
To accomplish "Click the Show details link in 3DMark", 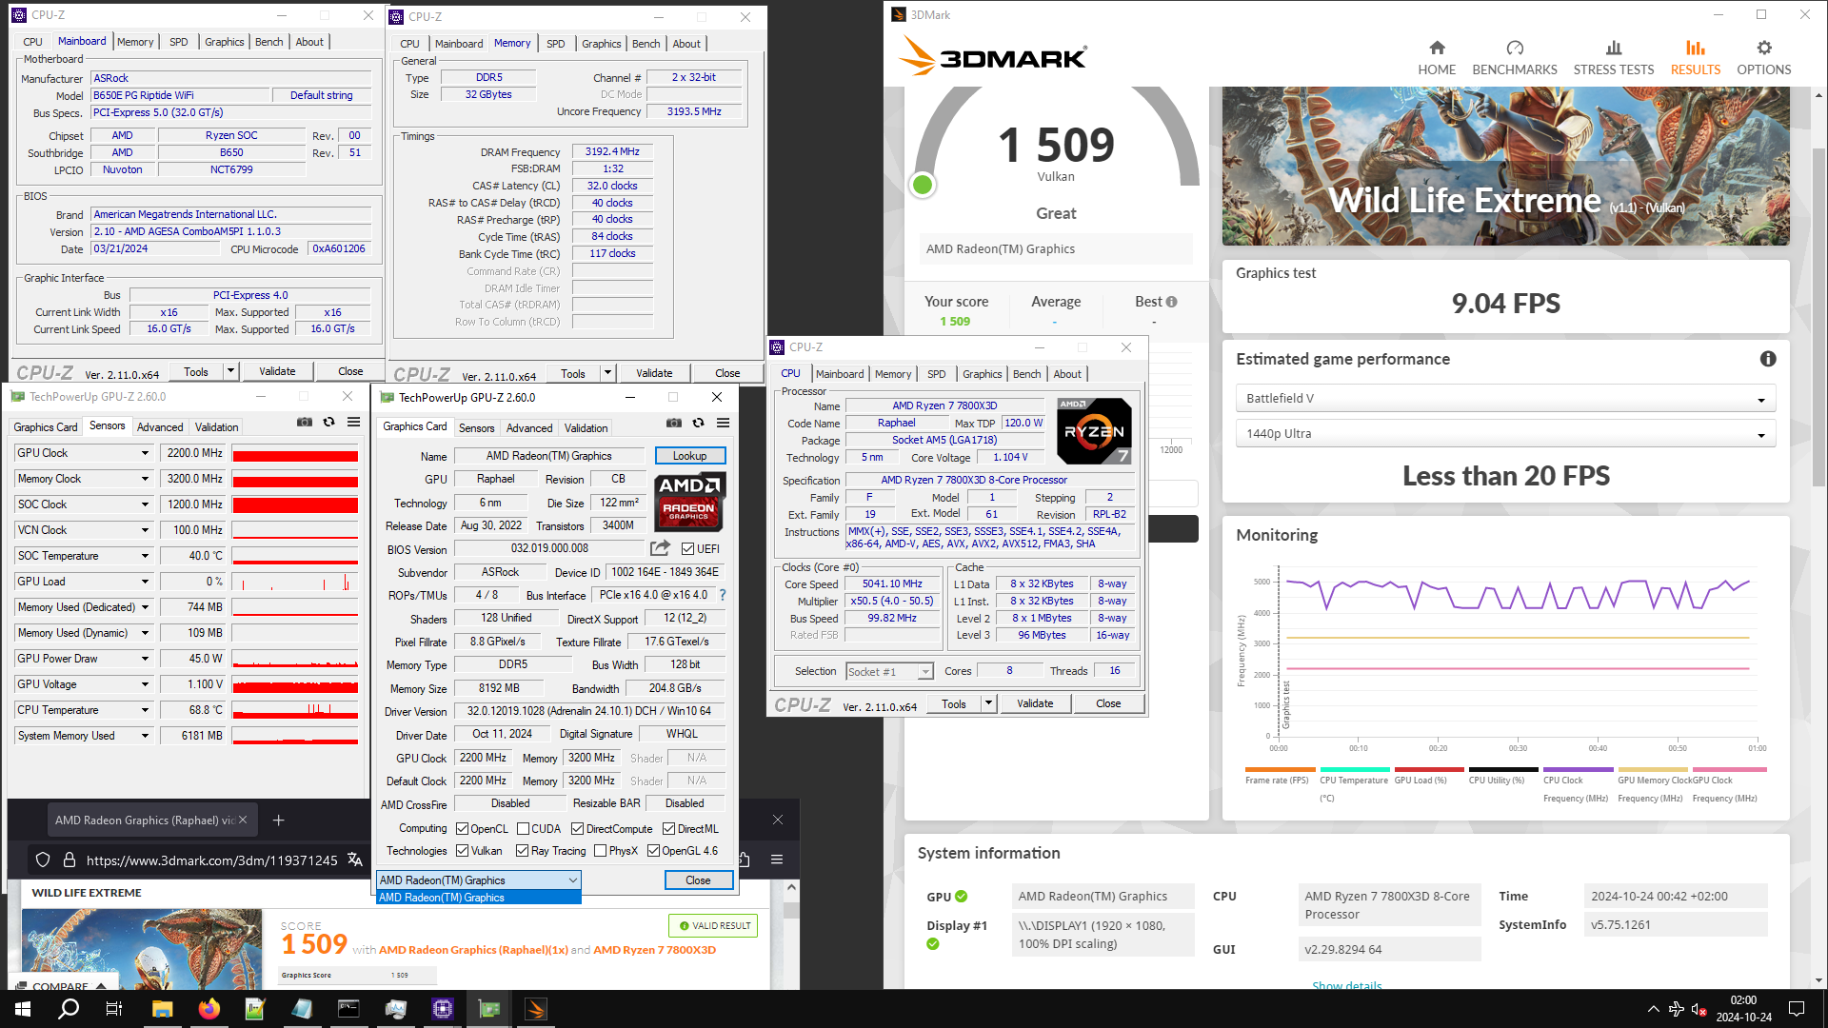I will coord(1346,985).
